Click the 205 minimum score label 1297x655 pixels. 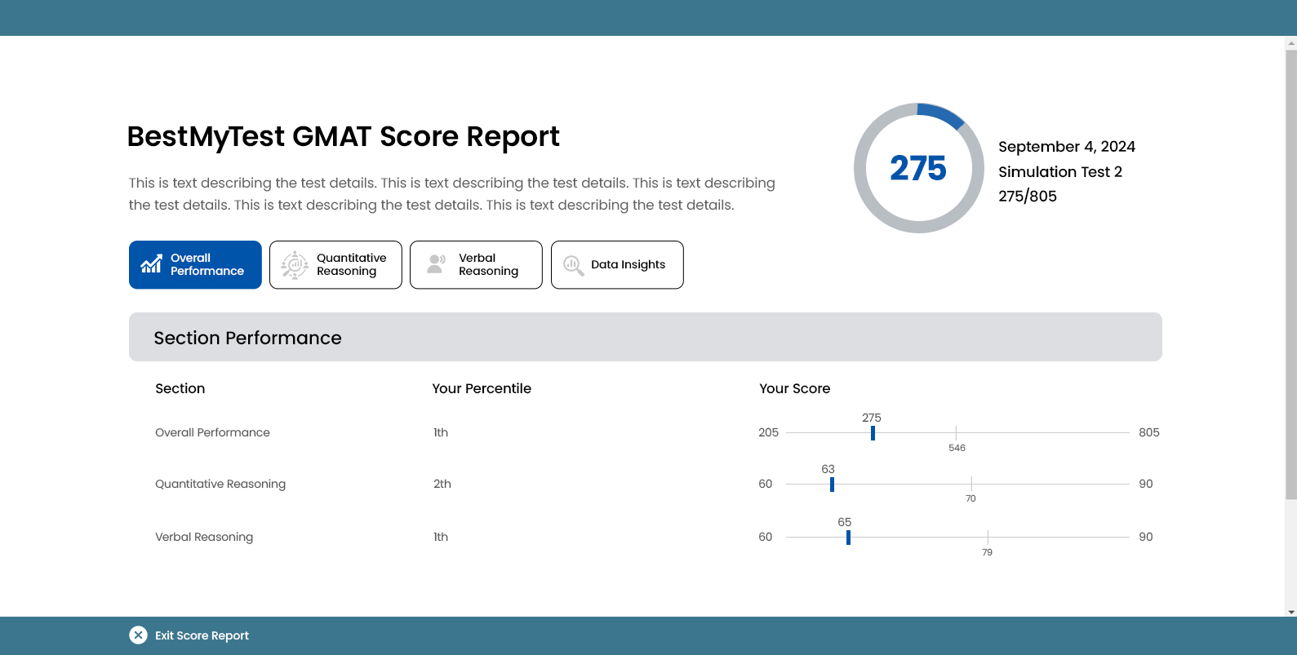[769, 432]
